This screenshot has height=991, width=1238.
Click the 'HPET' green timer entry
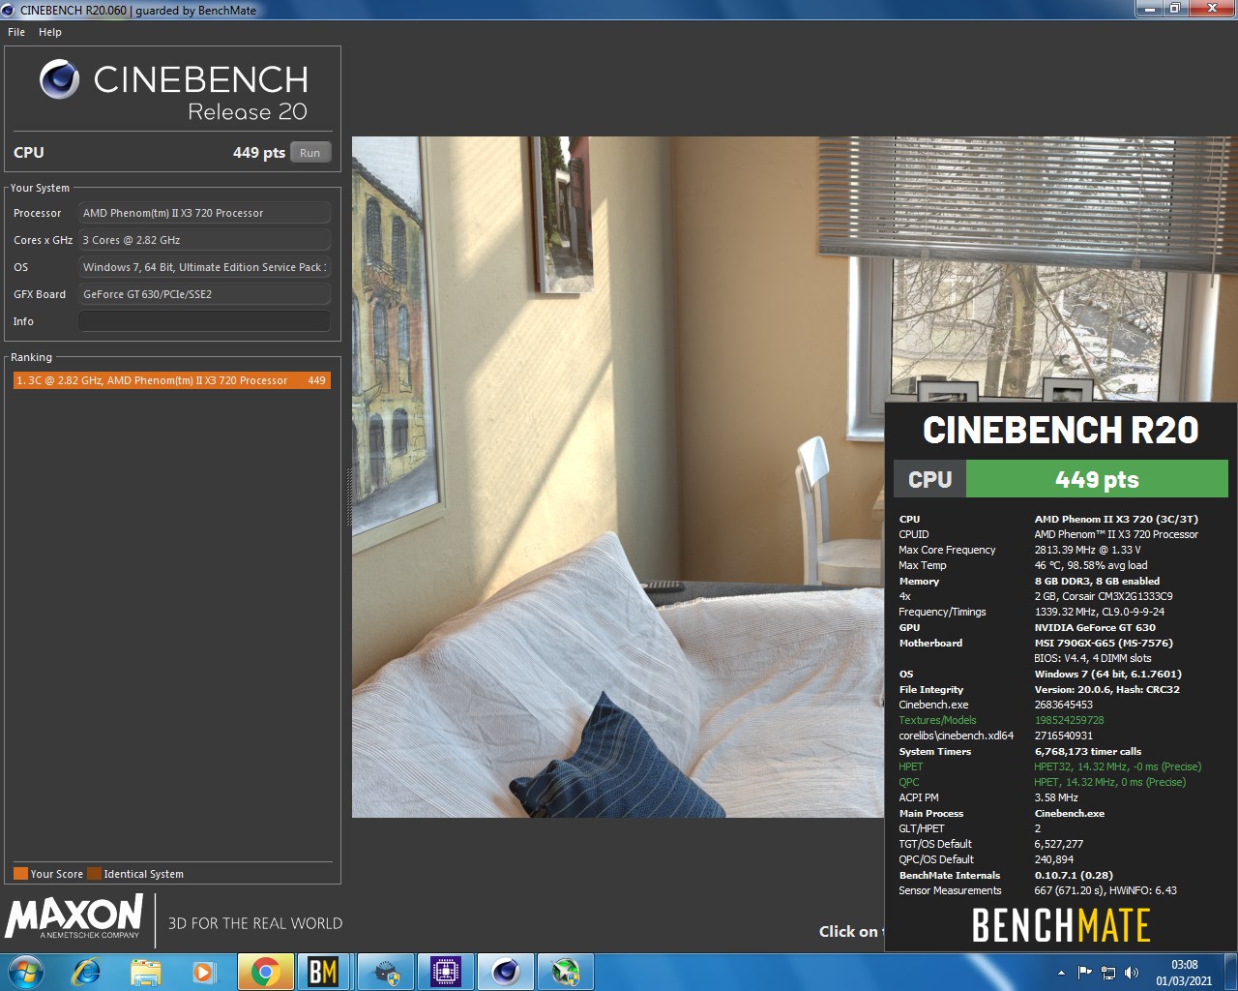tap(911, 766)
